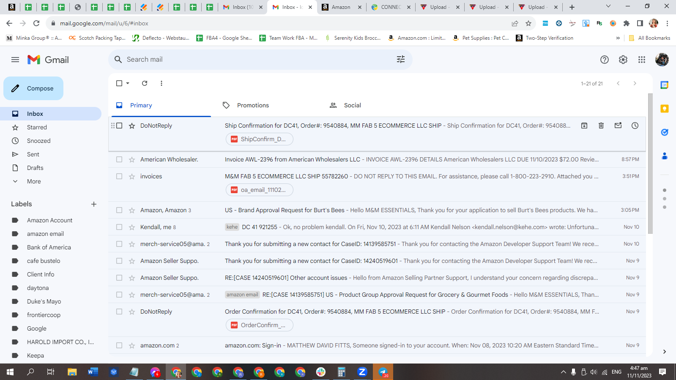Check the American Wholesaler email checkbox
Screen dimensions: 676x380
[119, 159]
